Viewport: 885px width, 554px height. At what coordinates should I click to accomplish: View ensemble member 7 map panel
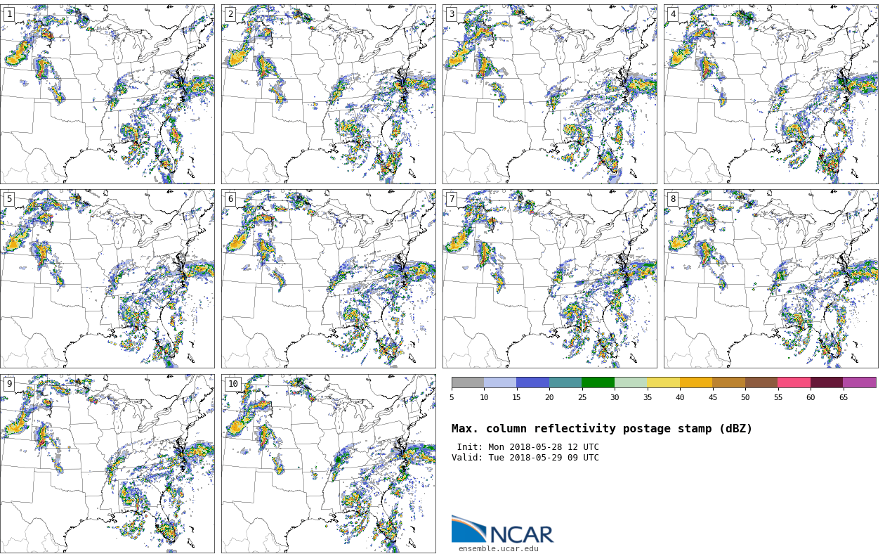(x=549, y=278)
